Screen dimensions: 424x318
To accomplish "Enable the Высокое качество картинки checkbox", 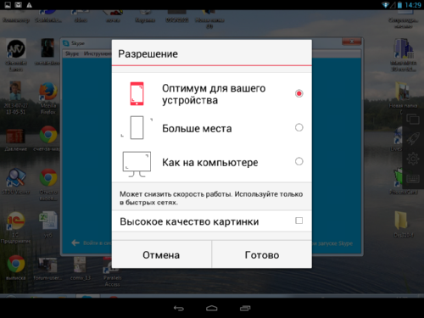I will coord(298,220).
